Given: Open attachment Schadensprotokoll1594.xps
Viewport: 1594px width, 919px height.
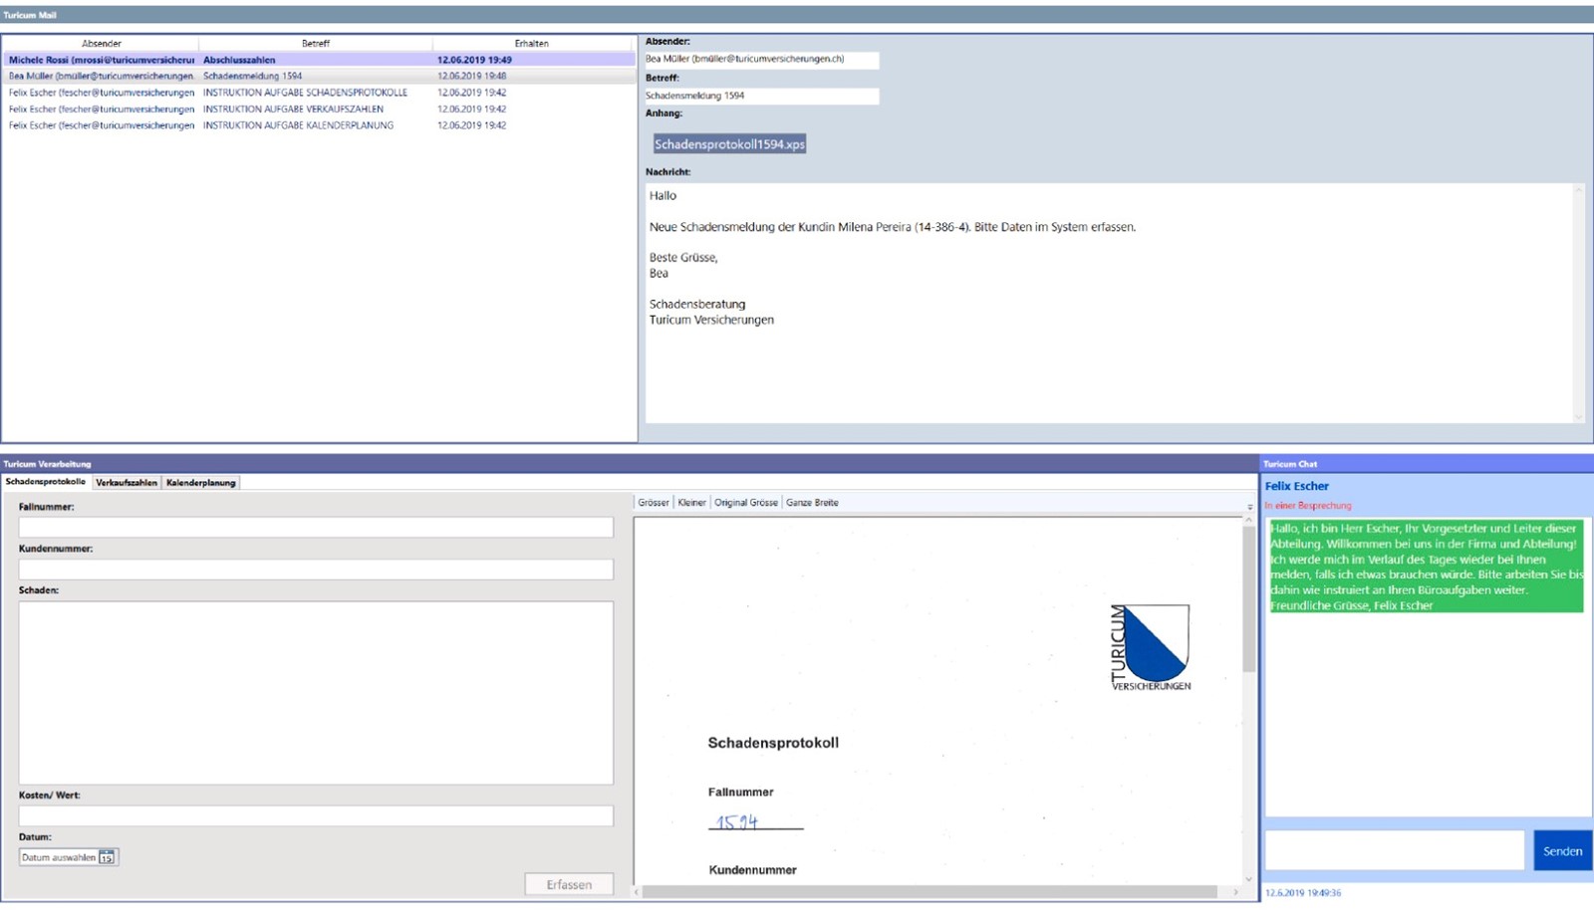Looking at the screenshot, I should click(x=729, y=144).
